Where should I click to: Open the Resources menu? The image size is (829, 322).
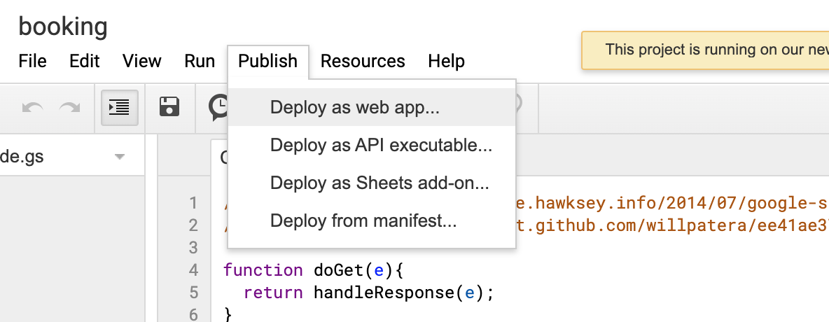click(x=363, y=61)
